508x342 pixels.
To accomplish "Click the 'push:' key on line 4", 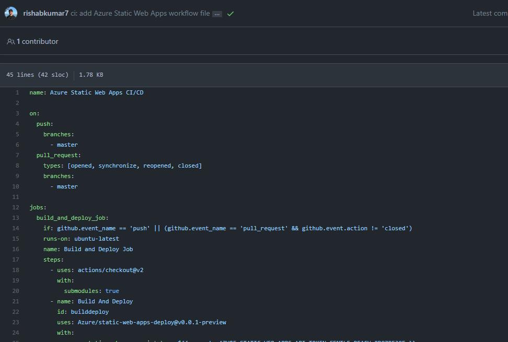I will (45, 124).
